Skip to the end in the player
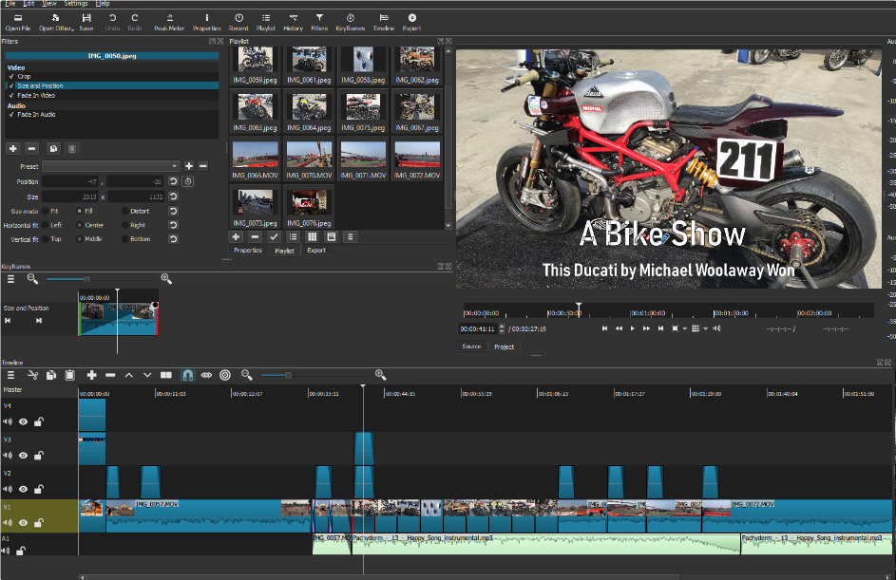Image resolution: width=896 pixels, height=580 pixels. [x=660, y=328]
